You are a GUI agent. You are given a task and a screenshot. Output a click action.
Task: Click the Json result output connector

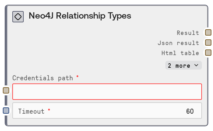click(208, 43)
